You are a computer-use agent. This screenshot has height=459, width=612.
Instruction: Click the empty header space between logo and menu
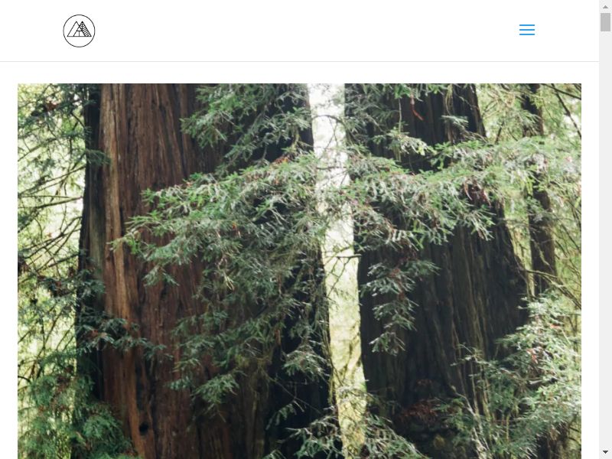tap(308, 31)
